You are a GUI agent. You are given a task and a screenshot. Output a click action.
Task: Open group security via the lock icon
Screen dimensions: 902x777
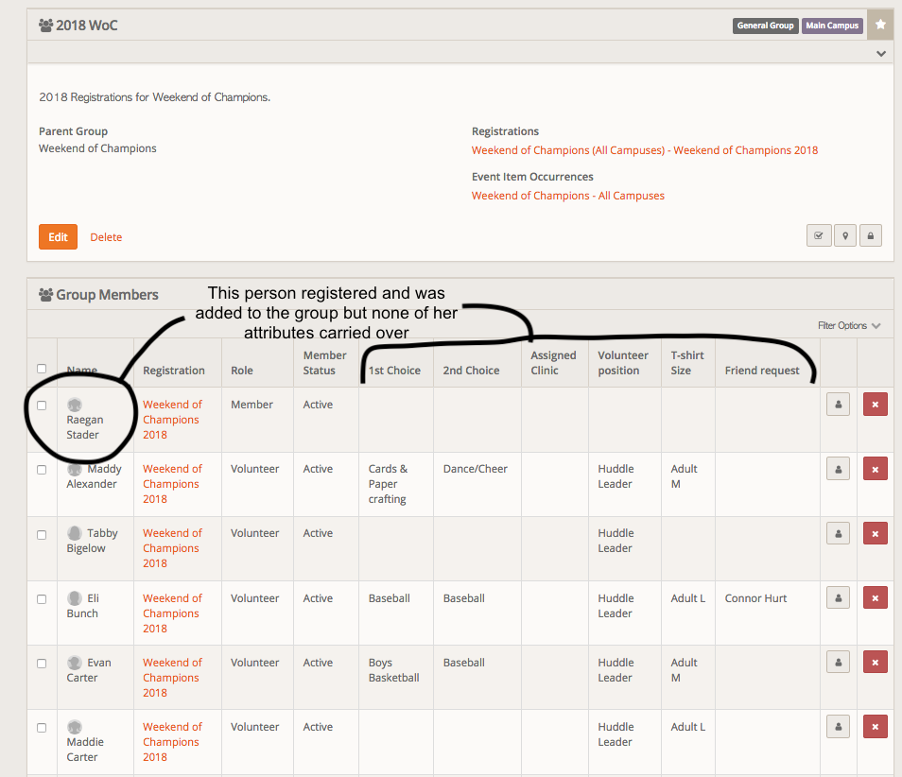click(870, 235)
